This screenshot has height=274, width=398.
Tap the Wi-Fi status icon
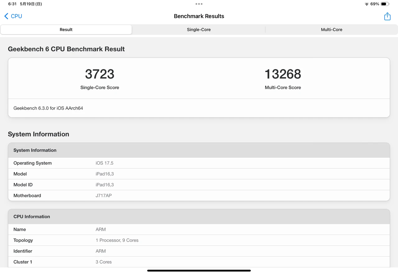click(367, 4)
